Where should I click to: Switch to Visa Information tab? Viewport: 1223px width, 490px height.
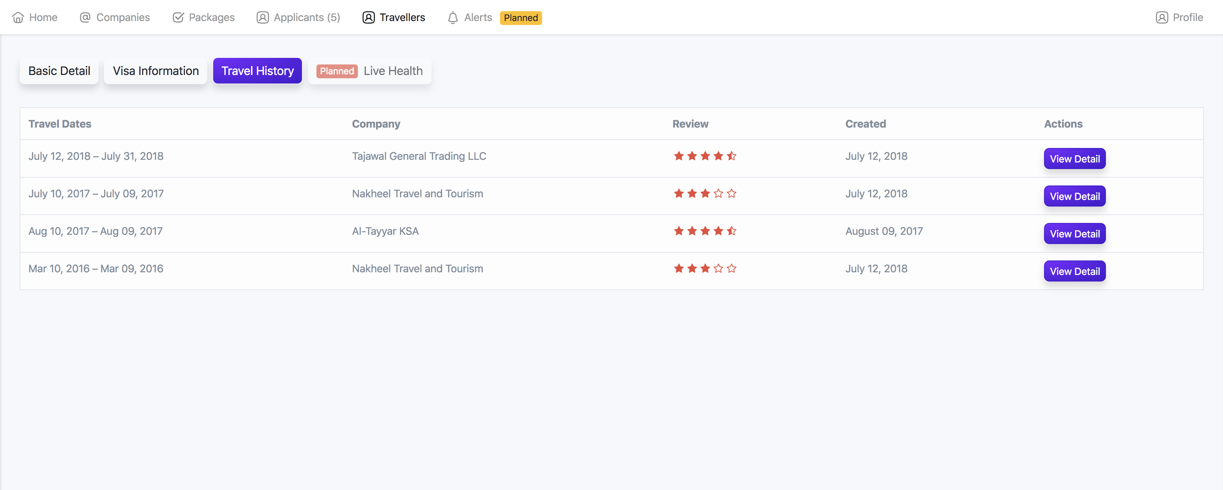coord(156,71)
